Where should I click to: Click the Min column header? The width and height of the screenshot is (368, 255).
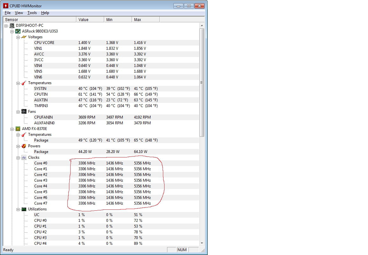118,20
